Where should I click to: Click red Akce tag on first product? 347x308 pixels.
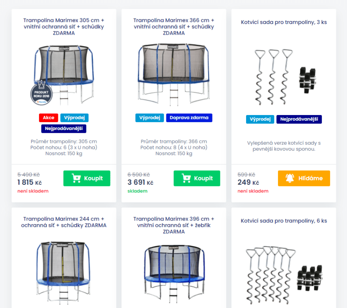pyautogui.click(x=49, y=118)
